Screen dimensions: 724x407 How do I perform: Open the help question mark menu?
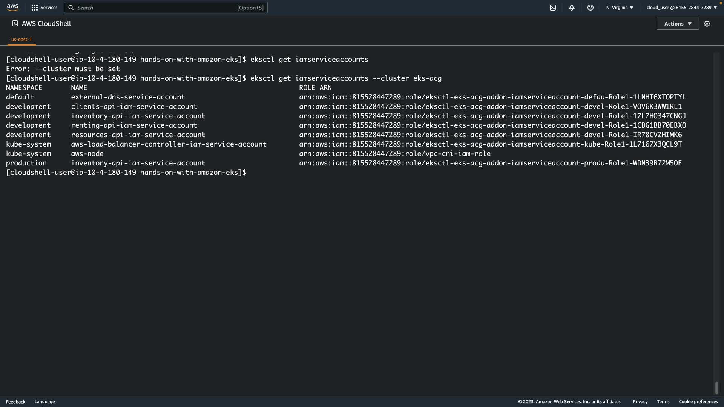(591, 8)
